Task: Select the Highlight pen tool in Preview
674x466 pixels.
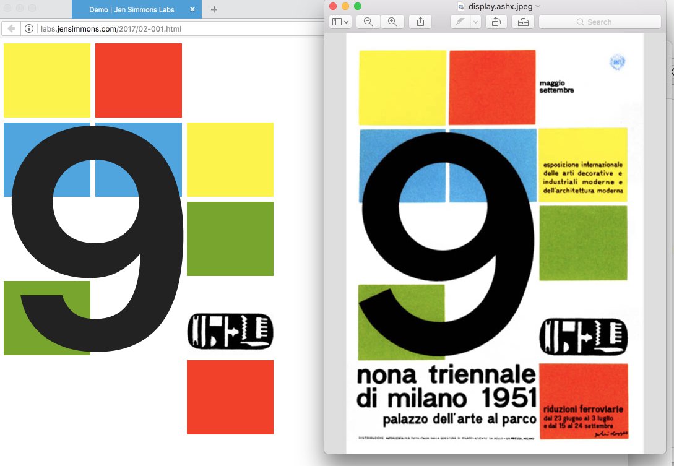Action: (460, 22)
